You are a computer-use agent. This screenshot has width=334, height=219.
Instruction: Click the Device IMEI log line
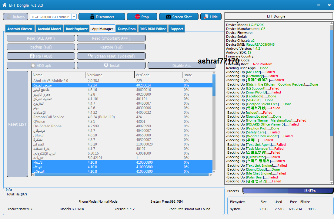pos(250,44)
